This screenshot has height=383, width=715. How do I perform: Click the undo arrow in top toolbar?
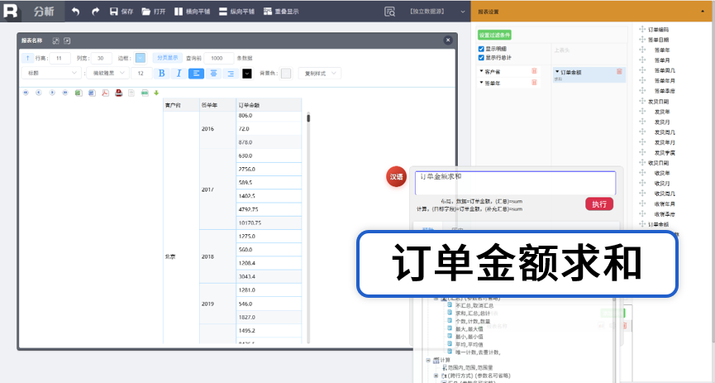pos(76,12)
